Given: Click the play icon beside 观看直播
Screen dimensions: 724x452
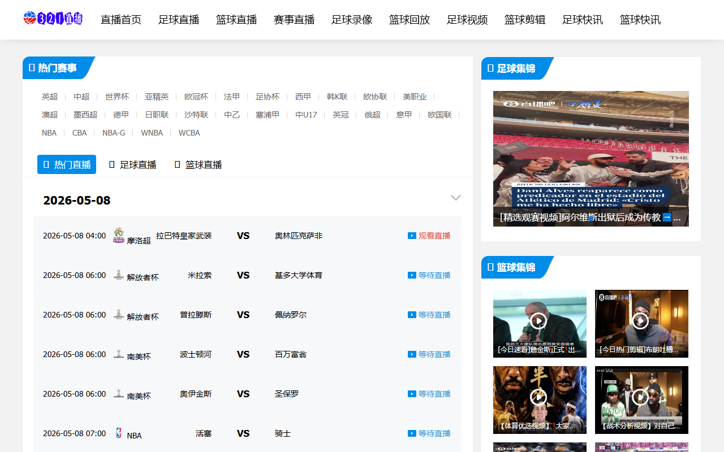Looking at the screenshot, I should pyautogui.click(x=412, y=236).
